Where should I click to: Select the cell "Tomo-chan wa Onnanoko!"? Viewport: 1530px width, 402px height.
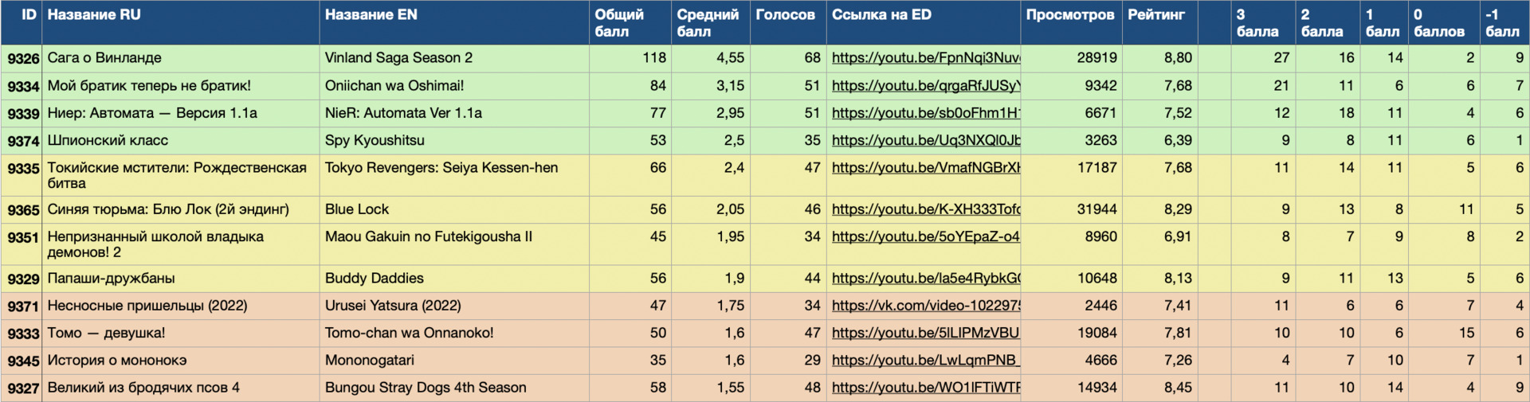[409, 334]
